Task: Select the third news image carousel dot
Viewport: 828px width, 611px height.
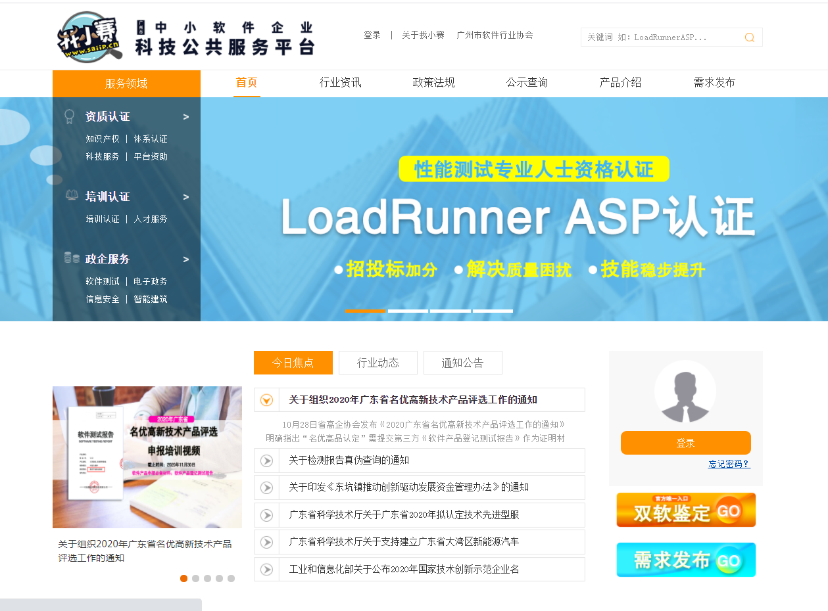Action: pos(207,579)
